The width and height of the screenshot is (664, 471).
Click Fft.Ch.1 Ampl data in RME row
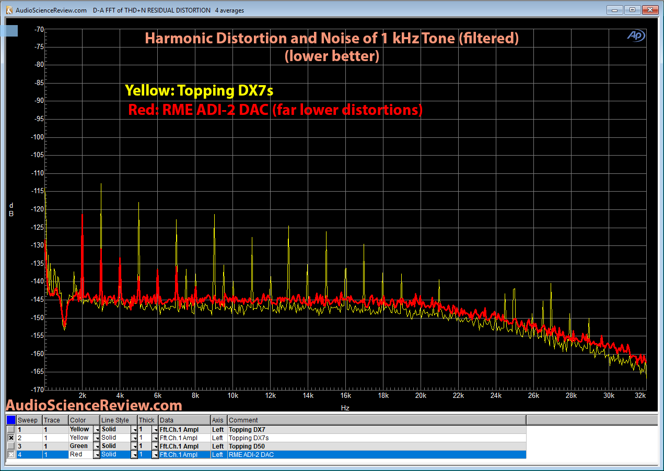point(184,455)
